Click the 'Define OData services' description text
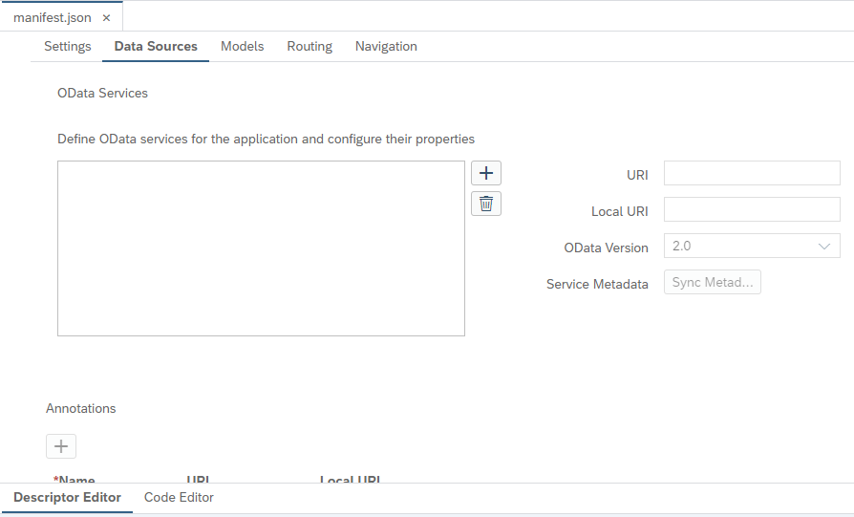 point(266,139)
